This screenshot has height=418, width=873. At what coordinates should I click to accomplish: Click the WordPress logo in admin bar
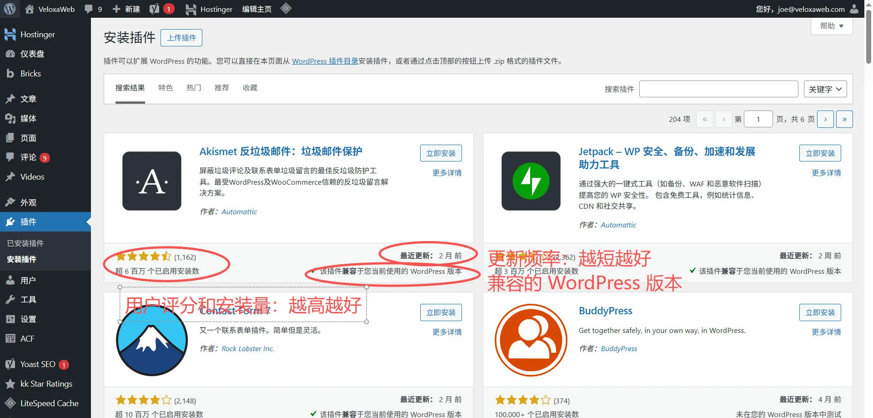coord(10,9)
